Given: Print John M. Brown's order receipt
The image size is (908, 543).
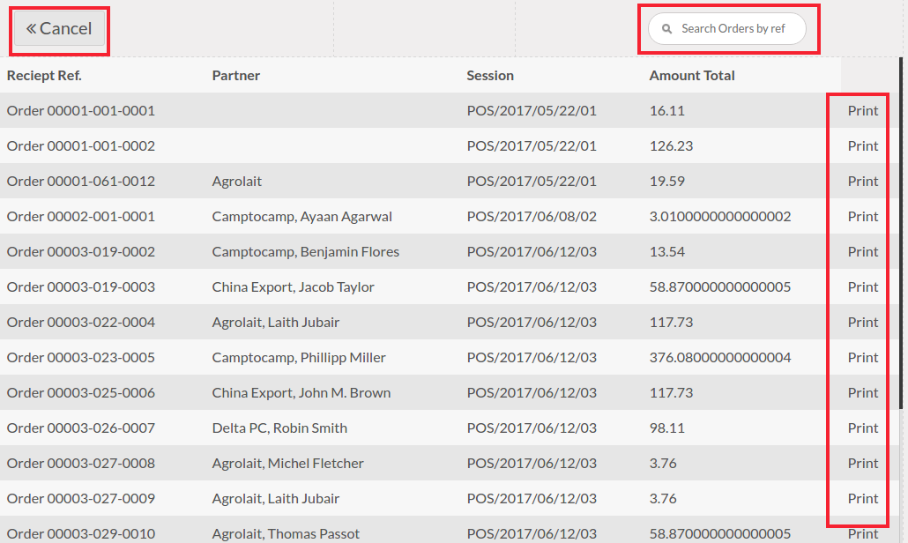Looking at the screenshot, I should [x=863, y=393].
